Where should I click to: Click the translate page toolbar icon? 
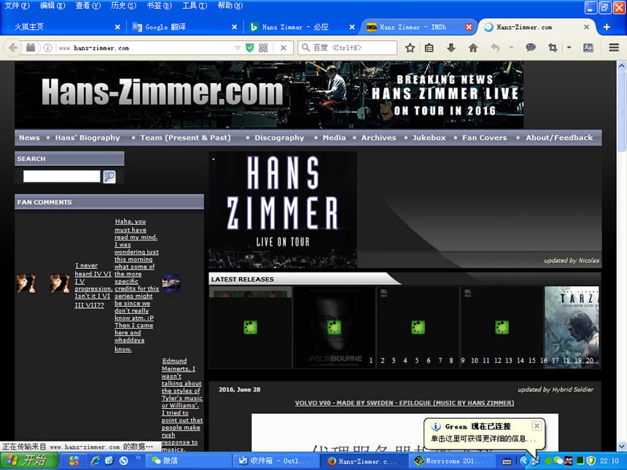pos(588,48)
